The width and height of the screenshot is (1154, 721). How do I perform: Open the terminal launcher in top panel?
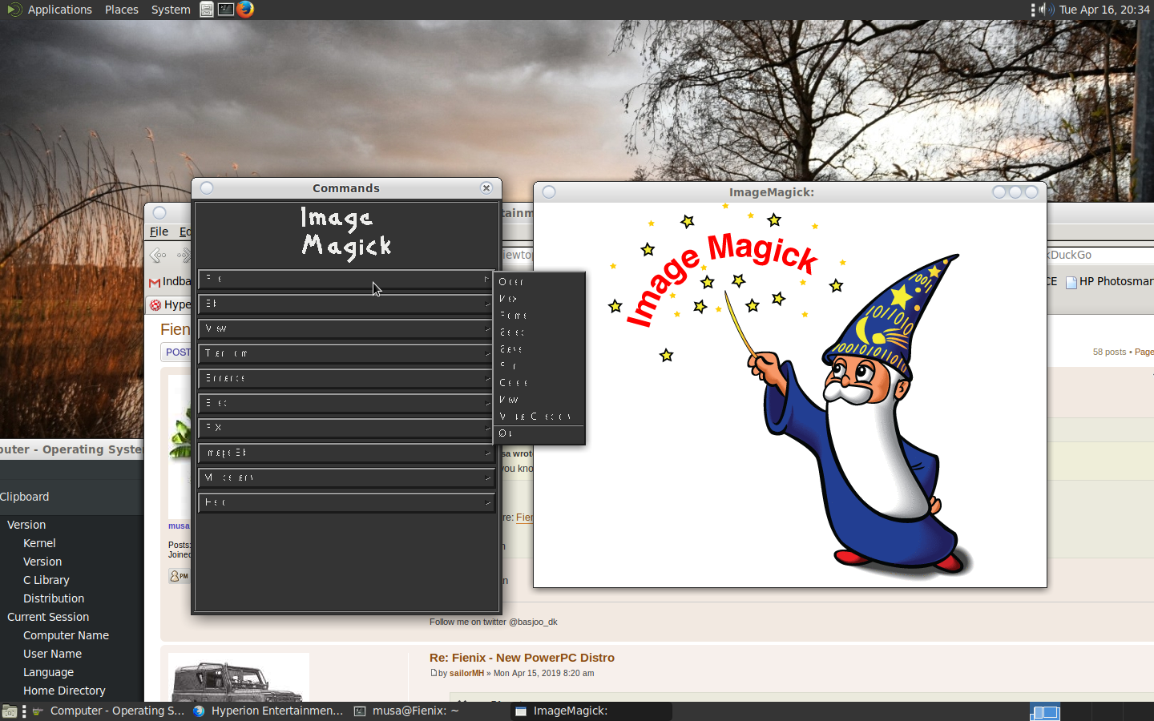tap(226, 10)
